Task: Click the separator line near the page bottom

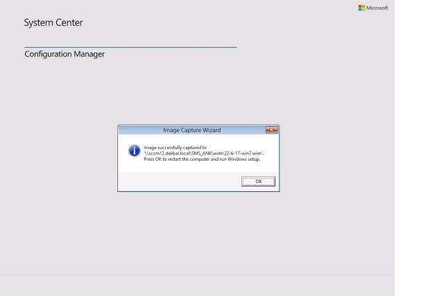Action: 197,275
